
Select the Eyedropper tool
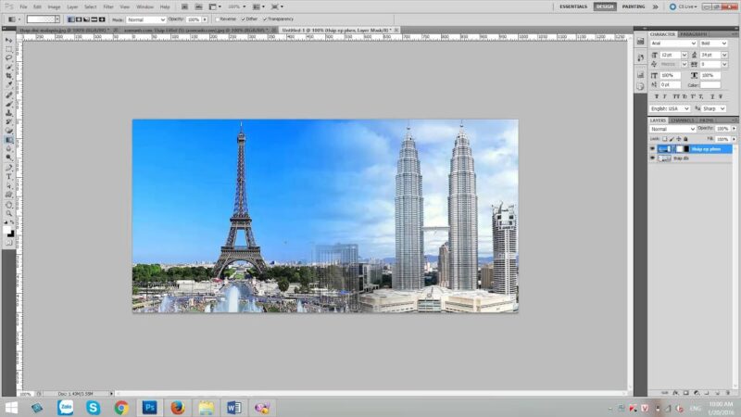point(9,84)
